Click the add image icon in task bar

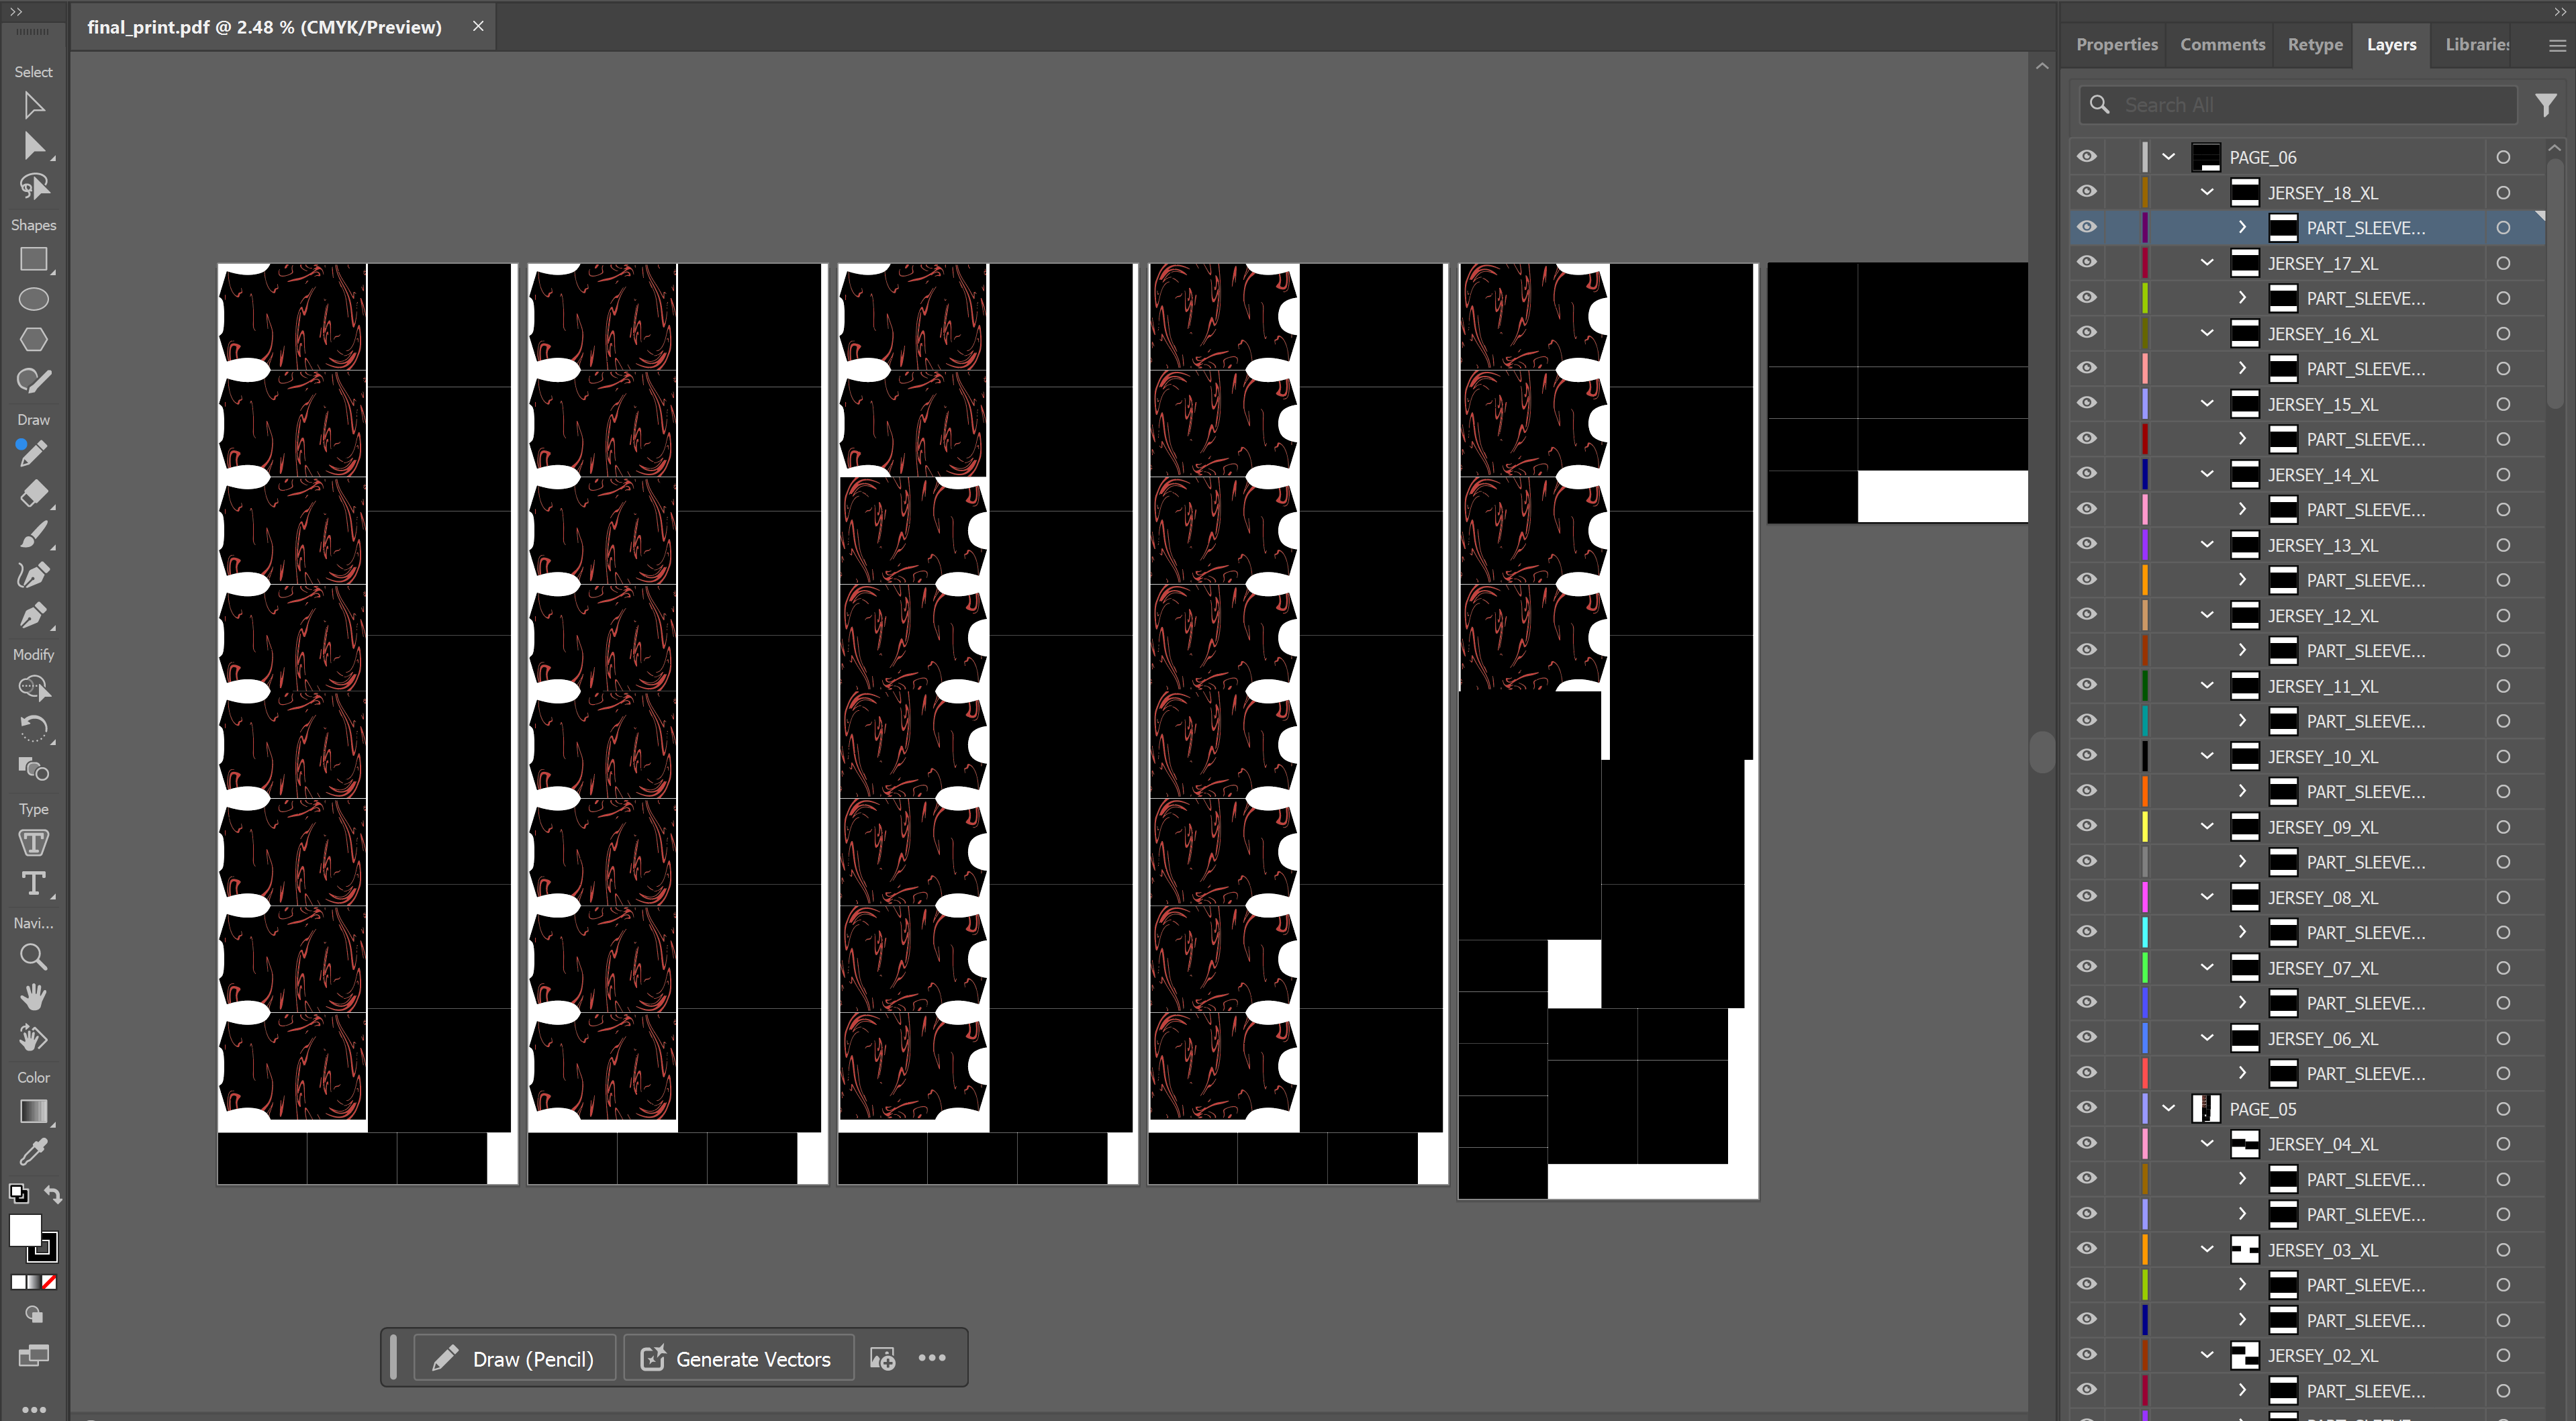coord(882,1358)
